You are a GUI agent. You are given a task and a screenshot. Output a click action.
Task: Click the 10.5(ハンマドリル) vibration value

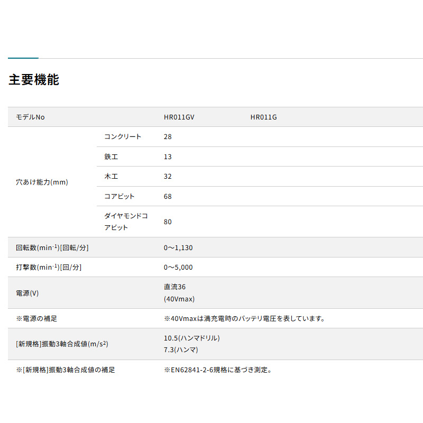coord(191,338)
